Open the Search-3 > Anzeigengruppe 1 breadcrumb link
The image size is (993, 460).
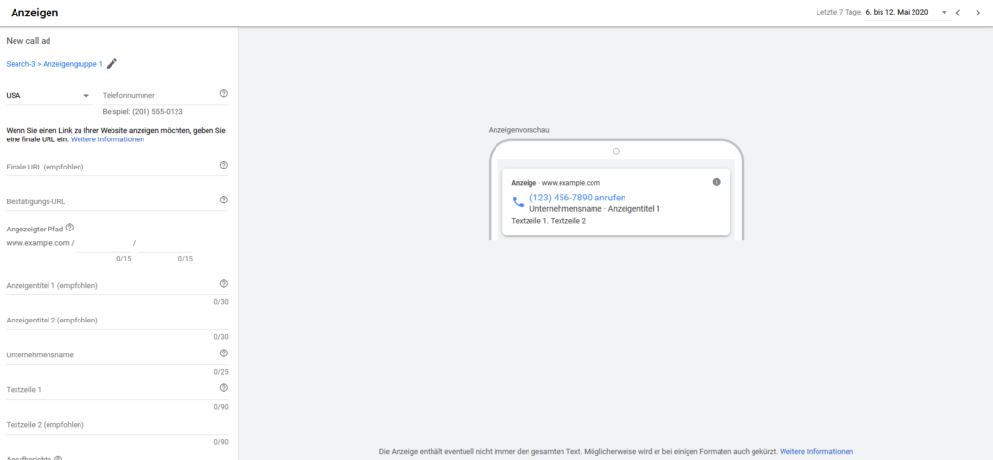coord(53,64)
